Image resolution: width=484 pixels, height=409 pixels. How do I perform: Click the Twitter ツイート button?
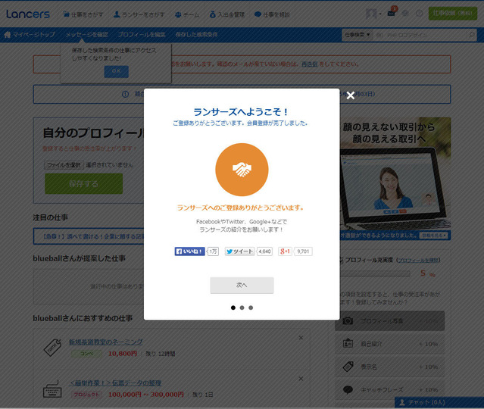[x=239, y=251]
